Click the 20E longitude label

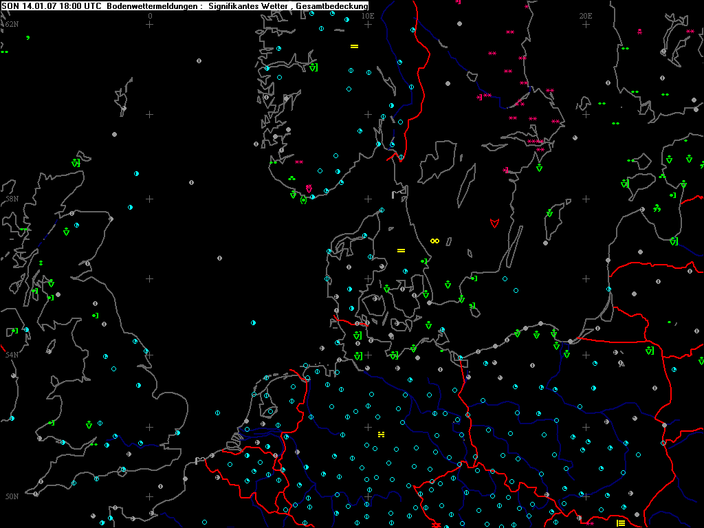click(x=586, y=15)
